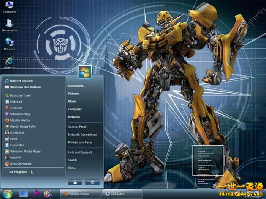
Task: Open Printers and Faxes entry
Action: click(80, 143)
